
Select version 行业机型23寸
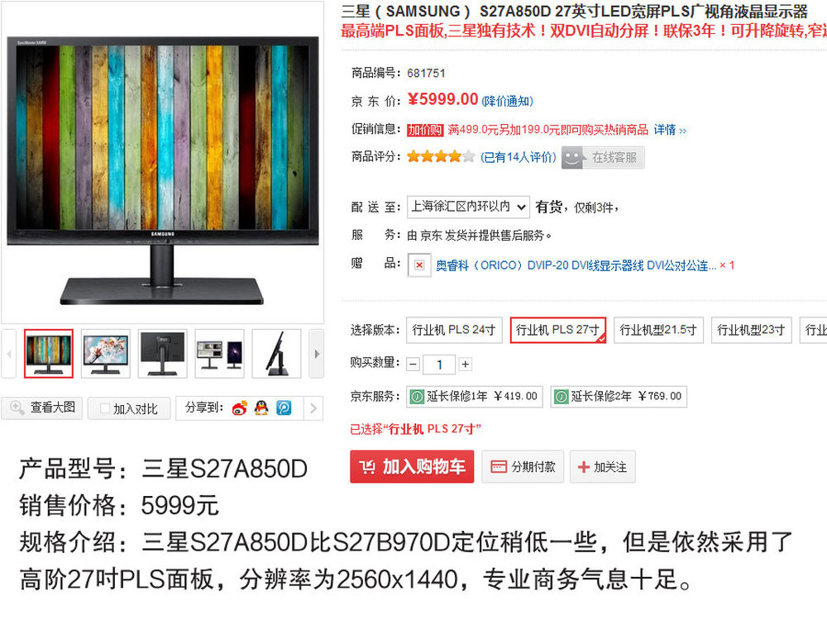pyautogui.click(x=751, y=330)
